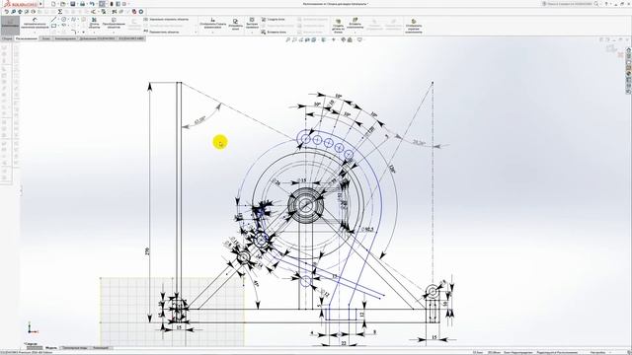Screen dimensions: 632x355
Task: Click the Open file icon
Action: coord(62,4)
